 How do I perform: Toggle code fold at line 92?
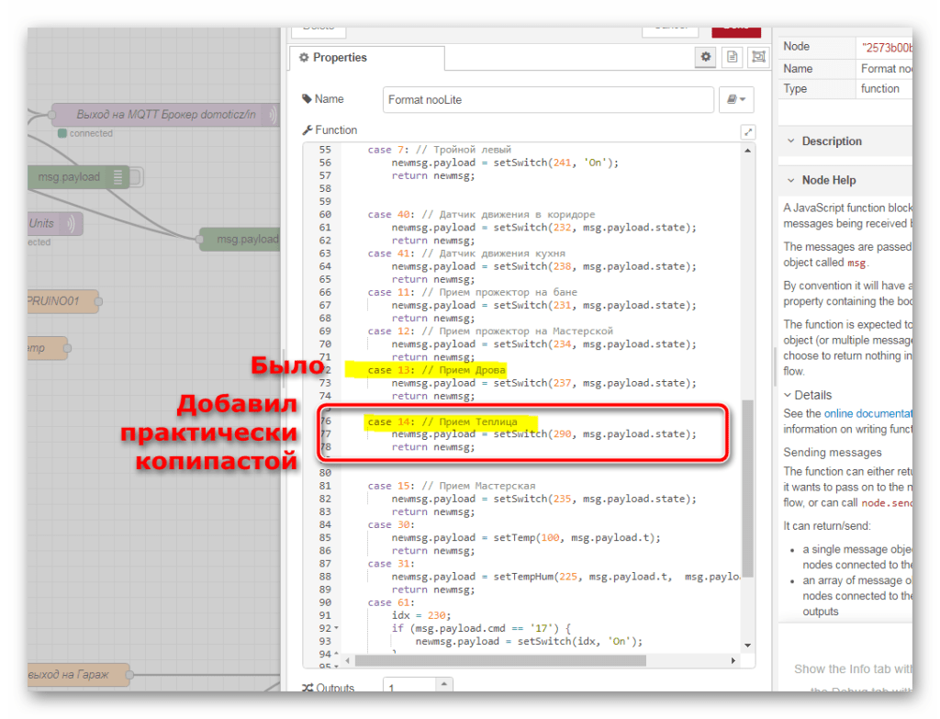pos(338,628)
